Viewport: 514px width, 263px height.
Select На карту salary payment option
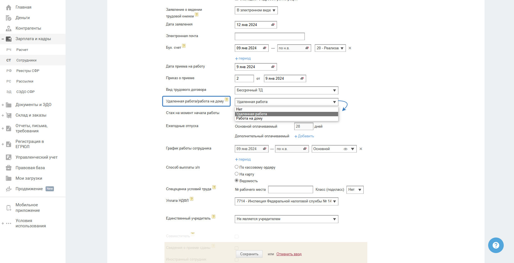(x=237, y=174)
